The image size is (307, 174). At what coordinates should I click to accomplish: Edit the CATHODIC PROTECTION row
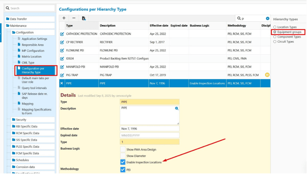click(62, 34)
